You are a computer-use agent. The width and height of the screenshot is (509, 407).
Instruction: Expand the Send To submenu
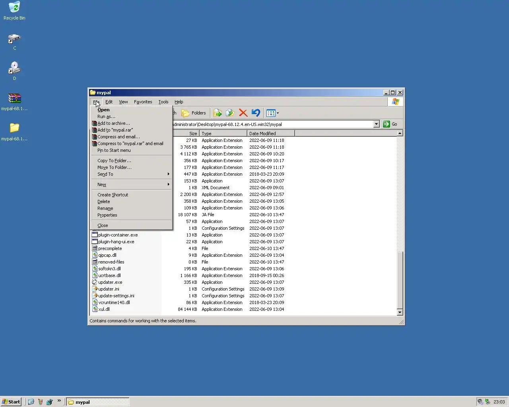[131, 174]
